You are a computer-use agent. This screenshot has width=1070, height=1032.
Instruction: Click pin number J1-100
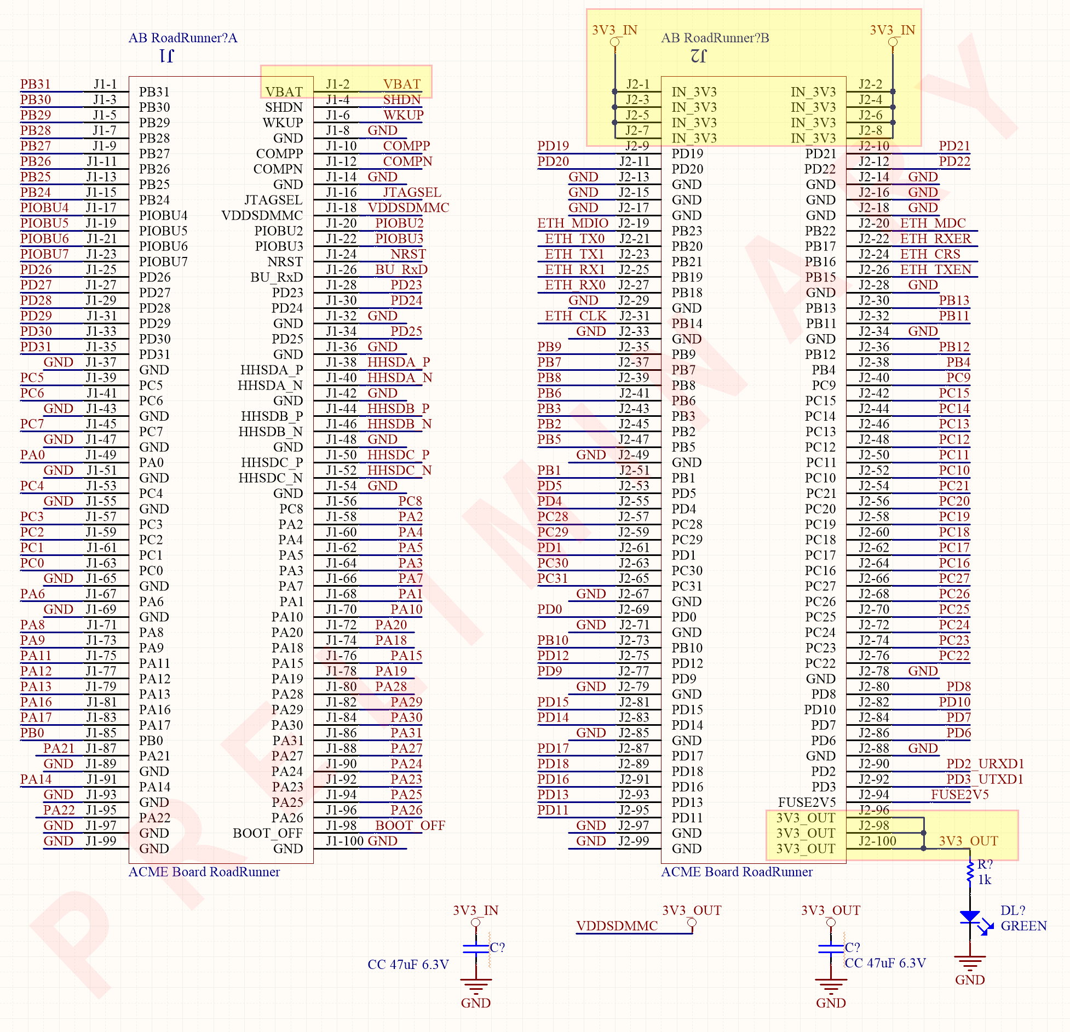click(345, 840)
